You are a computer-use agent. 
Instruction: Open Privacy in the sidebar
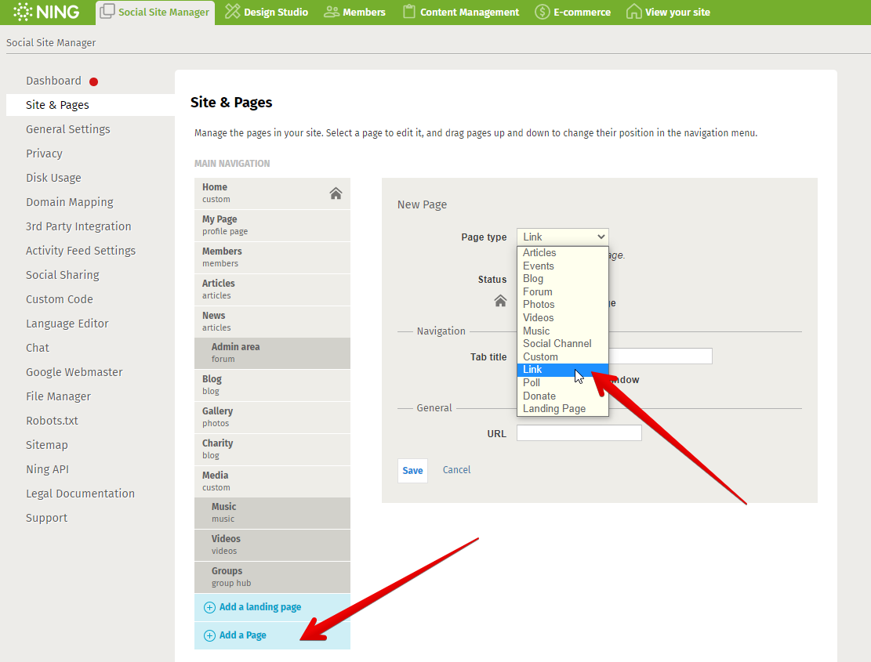pyautogui.click(x=44, y=154)
